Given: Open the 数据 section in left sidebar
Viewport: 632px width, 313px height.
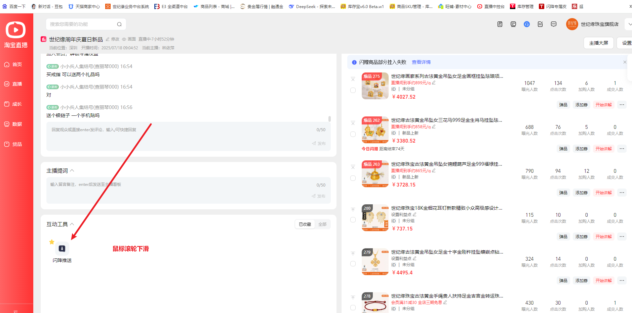Looking at the screenshot, I should click(17, 124).
